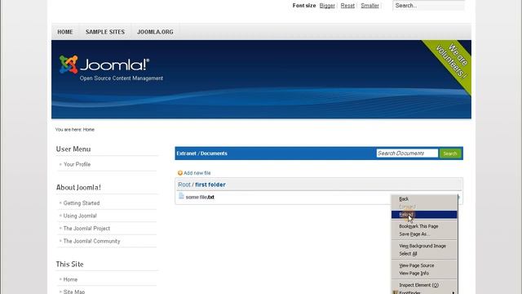
Task: Click the Bigger font size link
Action: (x=327, y=6)
